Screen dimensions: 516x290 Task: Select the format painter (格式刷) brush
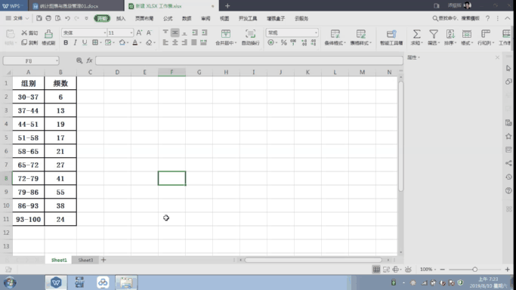(48, 37)
